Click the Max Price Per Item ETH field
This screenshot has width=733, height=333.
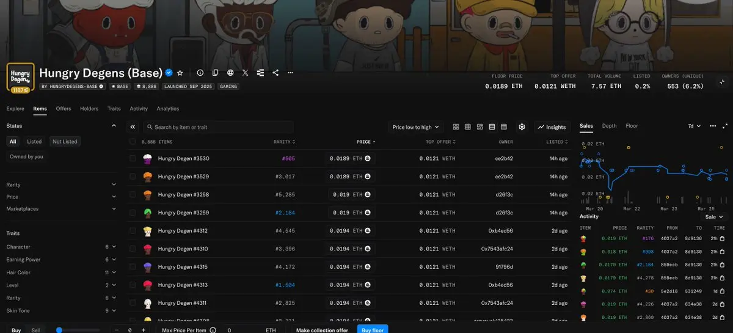coord(252,330)
